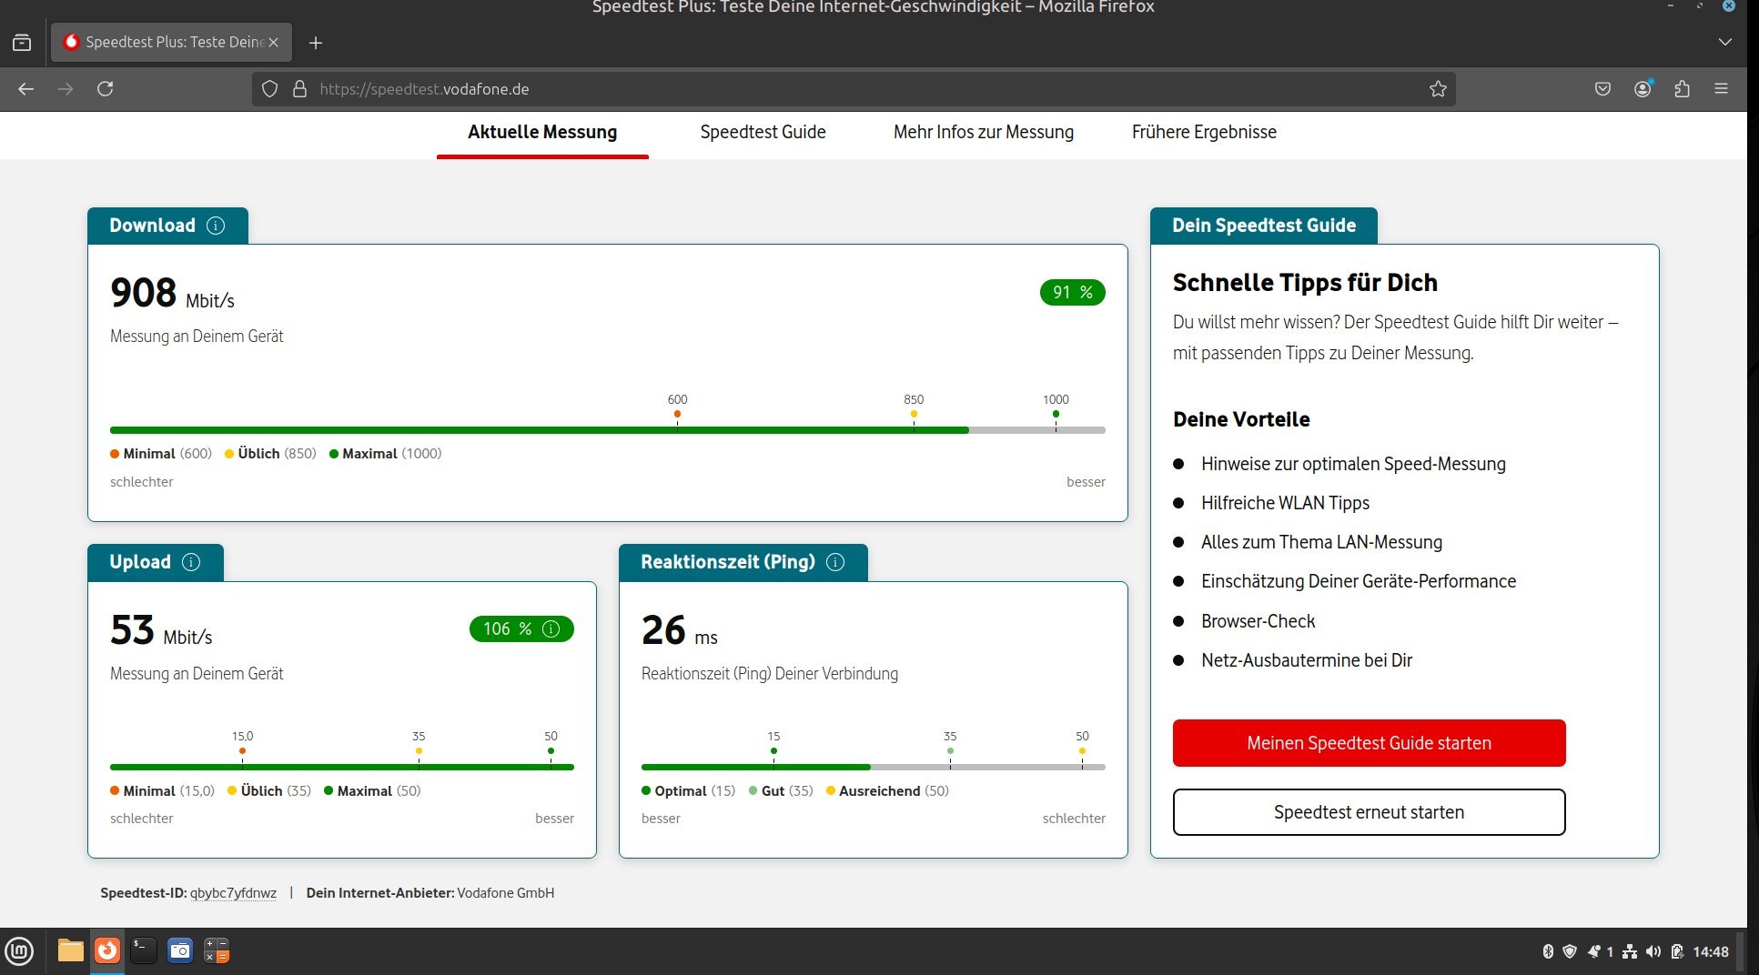Open the calculator from the taskbar
Viewport: 1759px width, 975px height.
pos(217,951)
